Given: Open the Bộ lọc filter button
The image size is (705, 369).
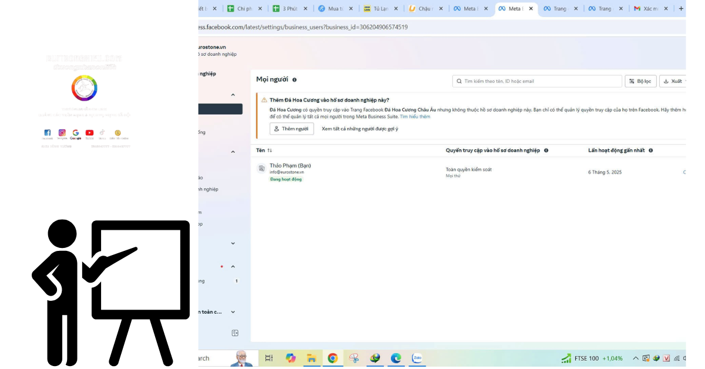Looking at the screenshot, I should pos(640,81).
